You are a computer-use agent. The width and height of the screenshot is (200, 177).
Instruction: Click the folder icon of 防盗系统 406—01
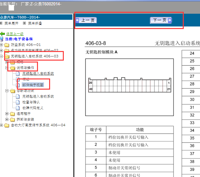[7, 45]
